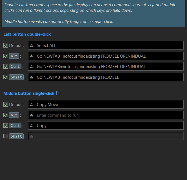
Task: Toggle Shift checkbox for left double-click
Action: tap(6, 77)
